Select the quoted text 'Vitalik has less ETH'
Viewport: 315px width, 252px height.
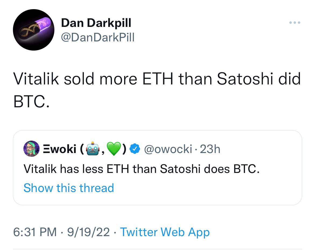click(76, 169)
